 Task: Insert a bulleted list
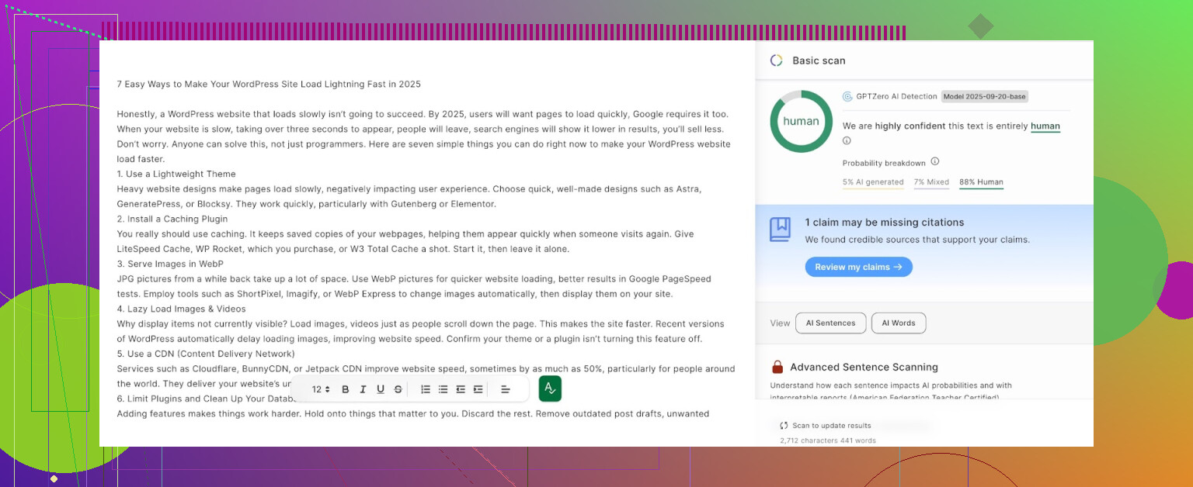(x=443, y=389)
